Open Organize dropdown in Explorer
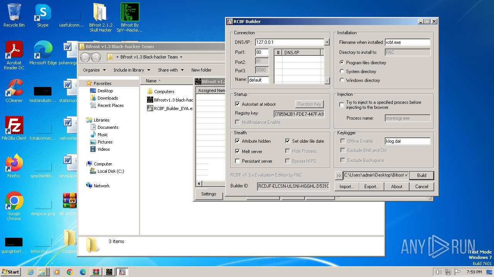The width and height of the screenshot is (494, 277). click(94, 70)
